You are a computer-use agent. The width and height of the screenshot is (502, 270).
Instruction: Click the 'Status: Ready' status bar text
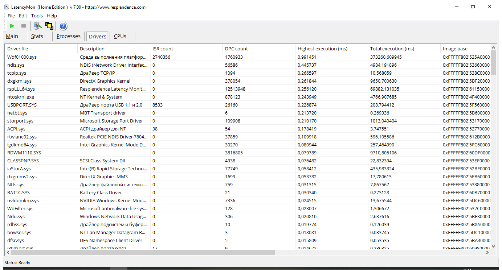pyautogui.click(x=17, y=263)
